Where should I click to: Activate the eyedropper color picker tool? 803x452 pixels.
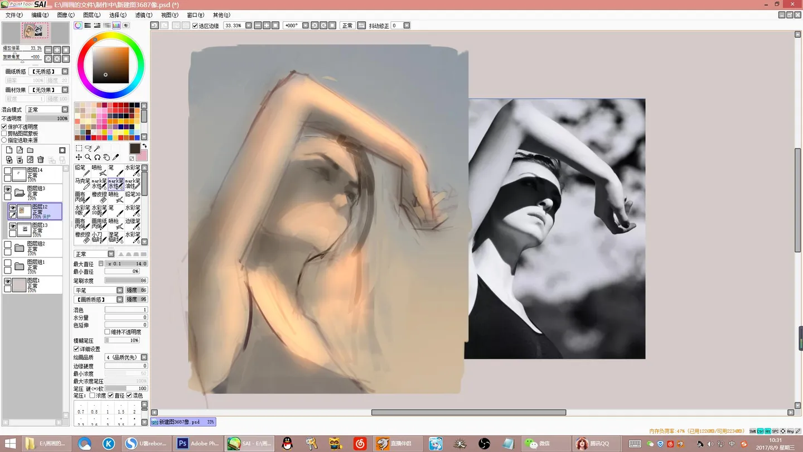116,158
